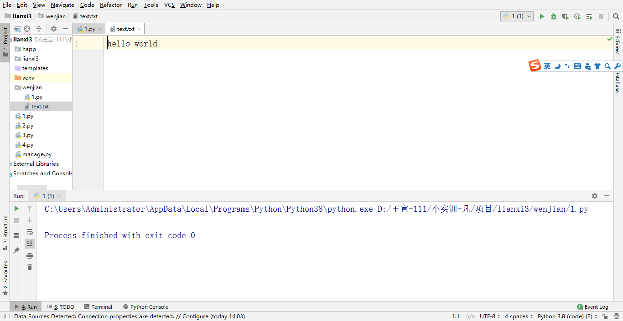Click the green inspection checkmark in editor
The height and width of the screenshot is (321, 623).
(x=610, y=39)
